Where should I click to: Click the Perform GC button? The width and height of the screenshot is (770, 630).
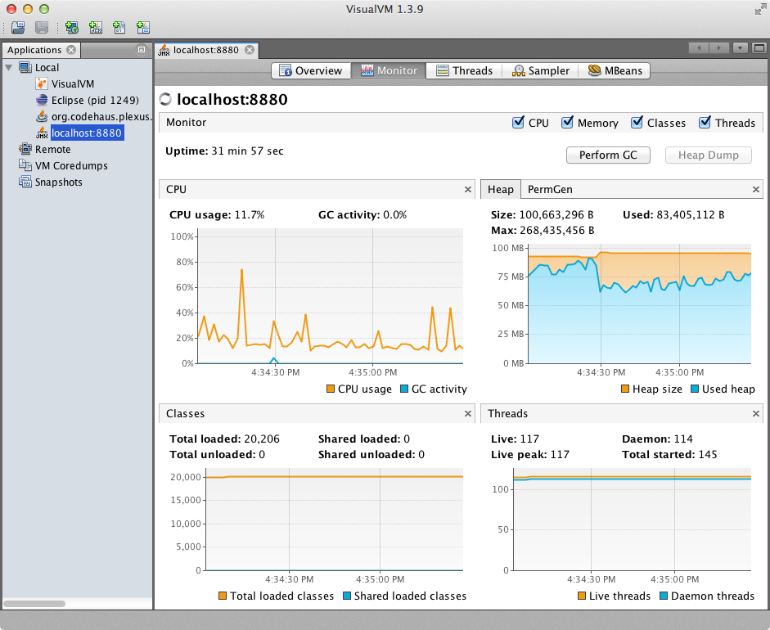608,155
